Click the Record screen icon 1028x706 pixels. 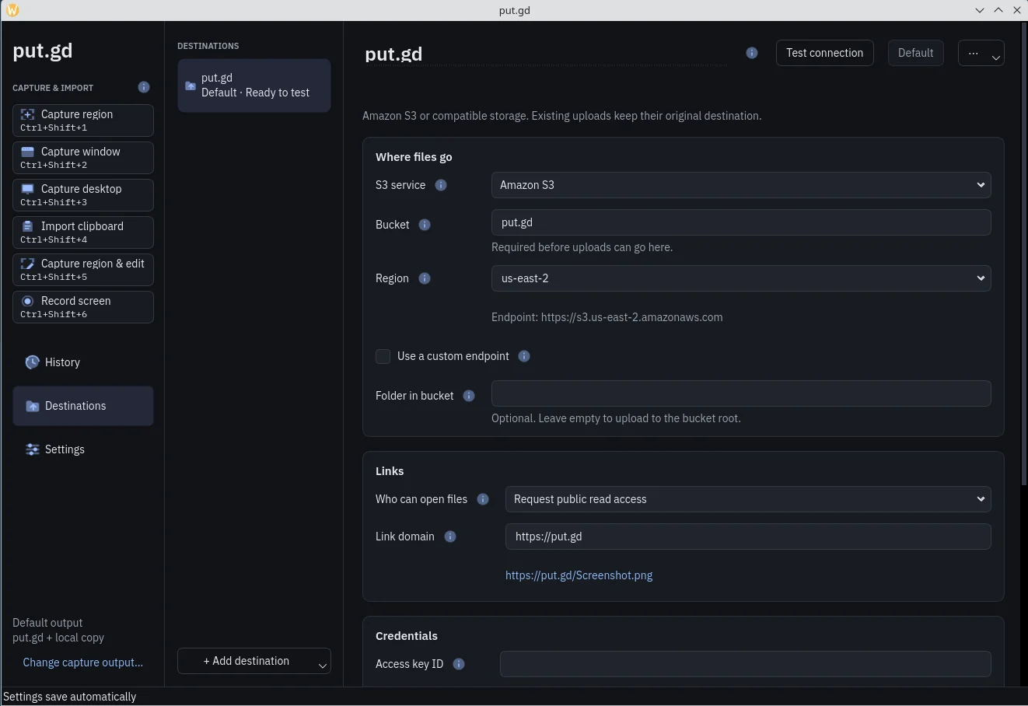(27, 301)
